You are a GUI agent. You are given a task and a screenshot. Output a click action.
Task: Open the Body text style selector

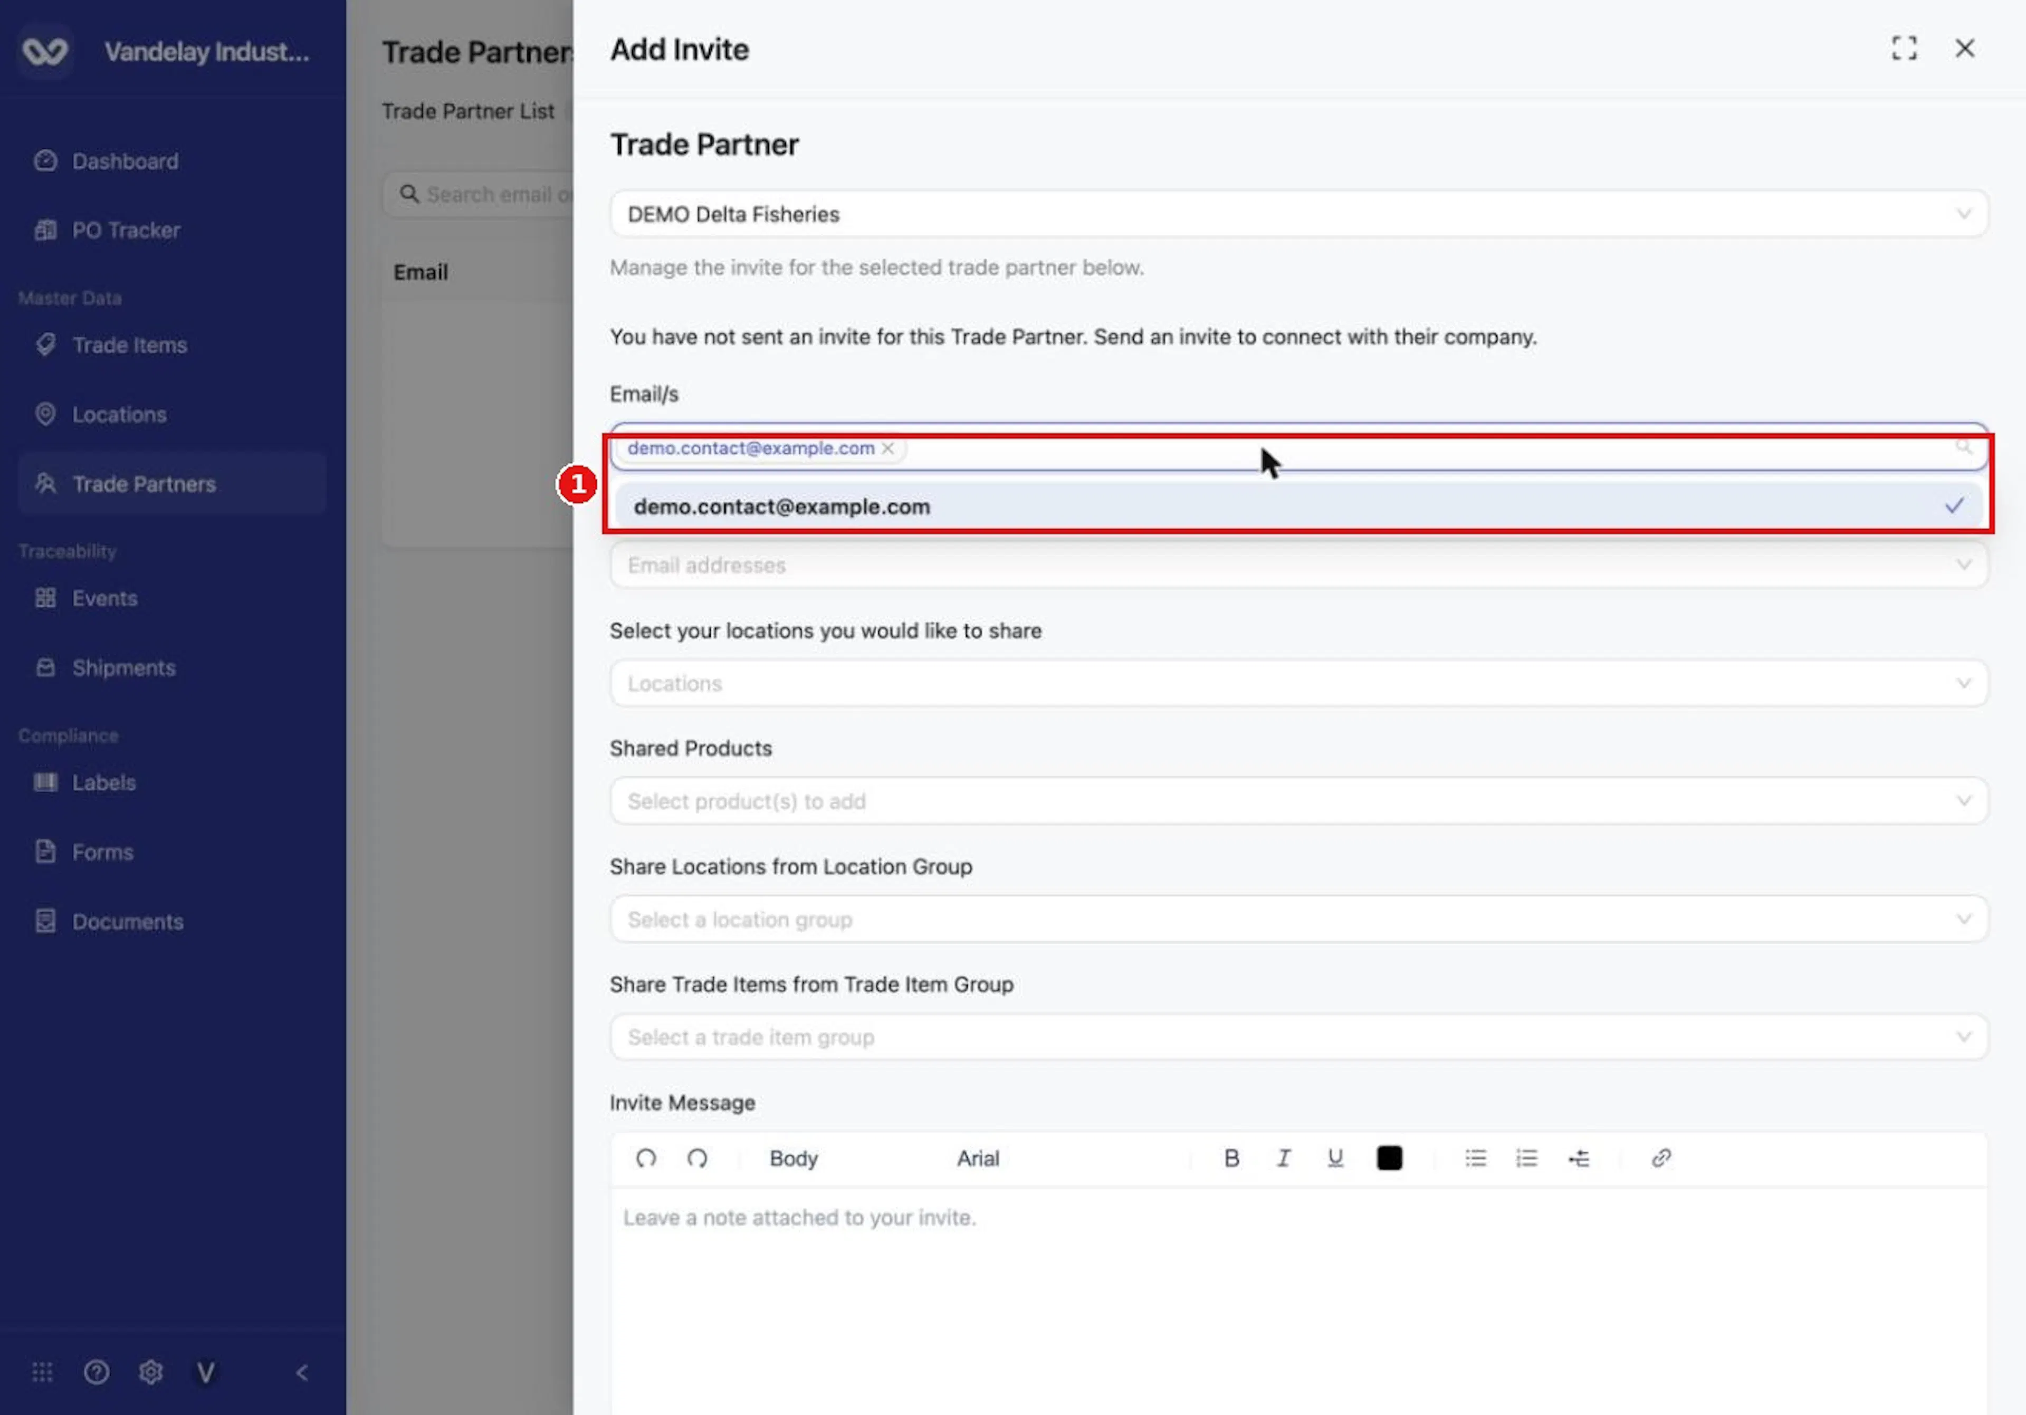pos(794,1158)
